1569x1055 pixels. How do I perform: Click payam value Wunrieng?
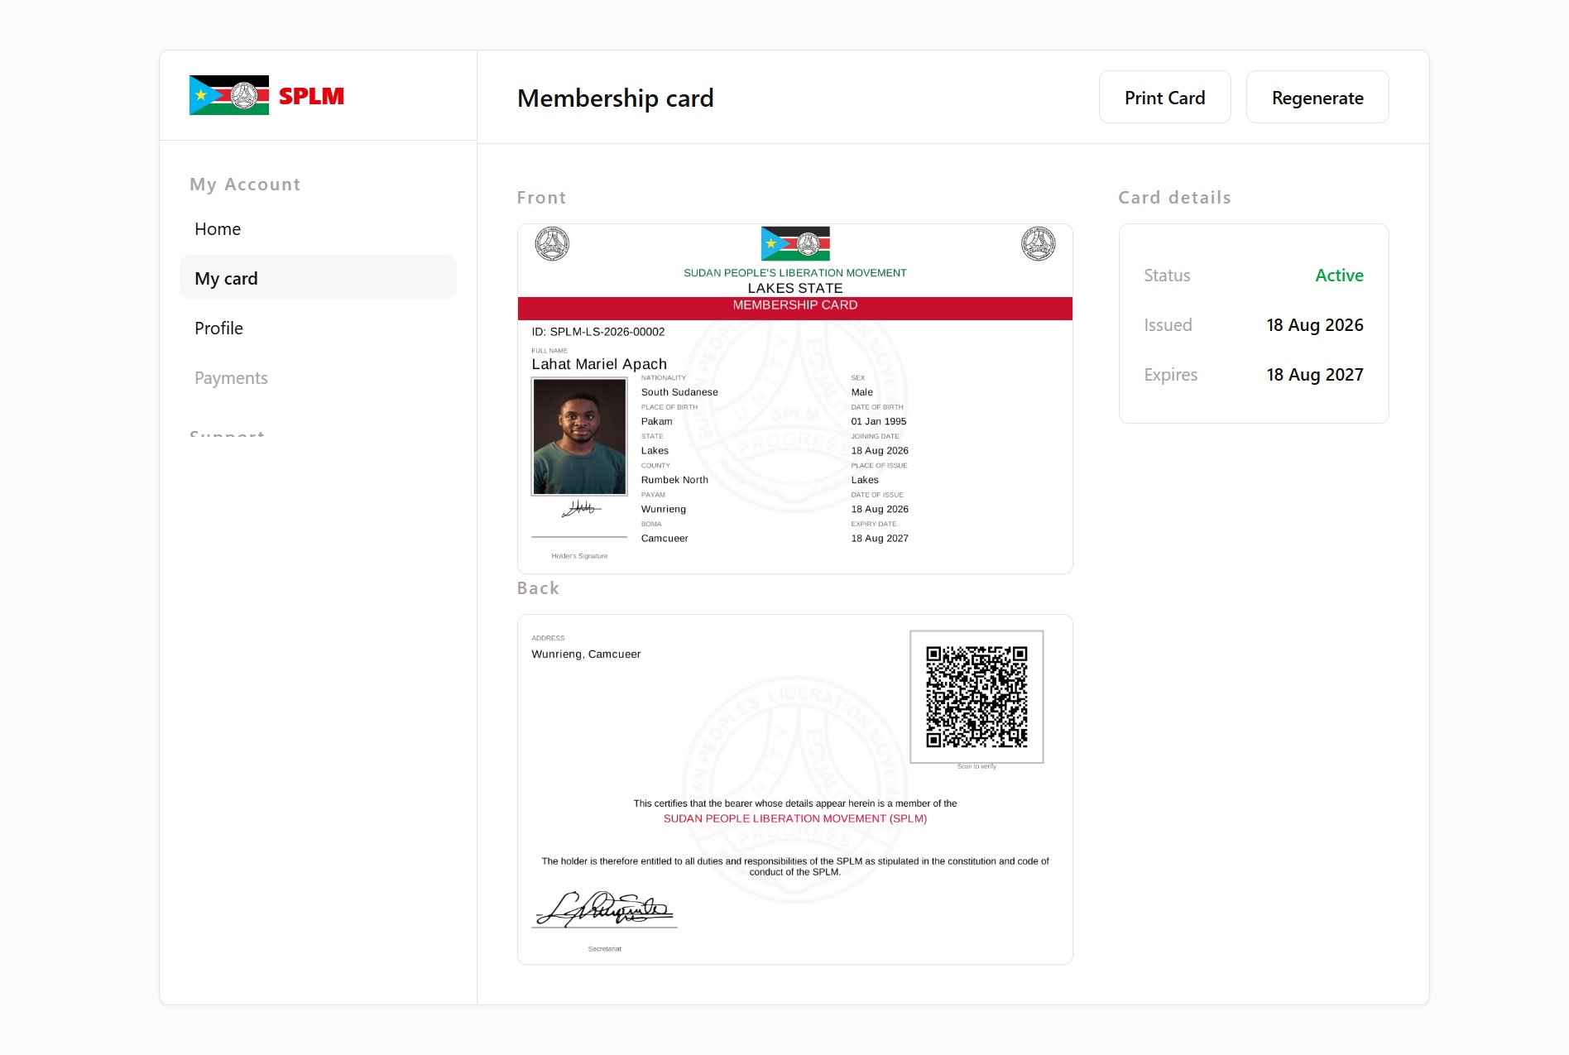click(x=664, y=509)
